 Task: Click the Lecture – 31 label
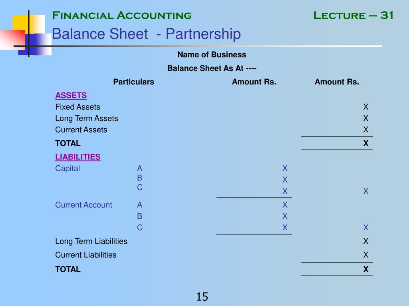click(x=353, y=16)
